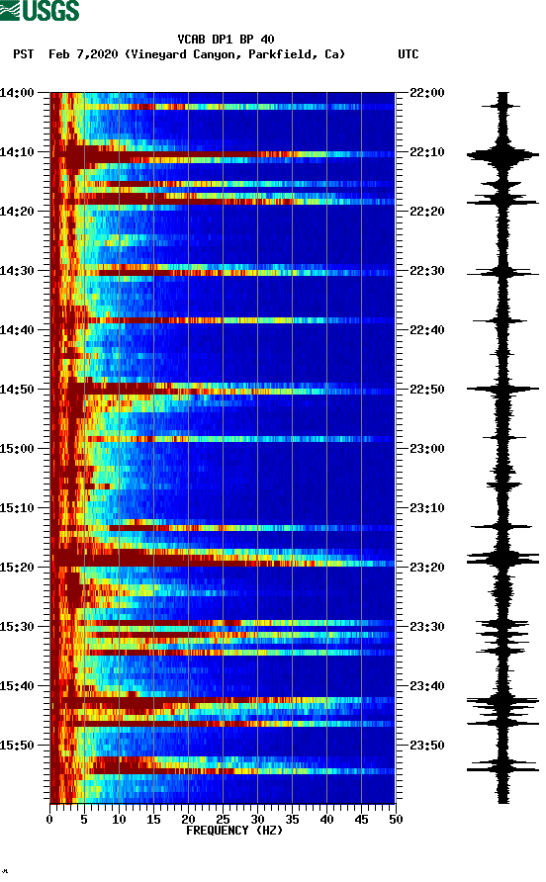This screenshot has height=882, width=546.
Task: Click the 'UTC' timezone label
Action: [409, 54]
